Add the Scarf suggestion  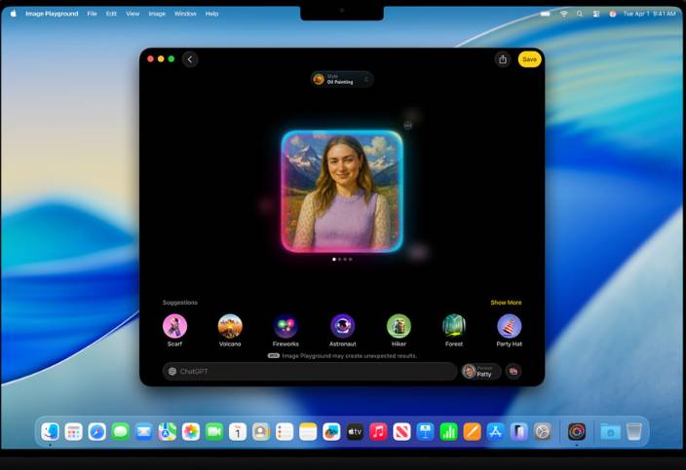click(x=174, y=331)
